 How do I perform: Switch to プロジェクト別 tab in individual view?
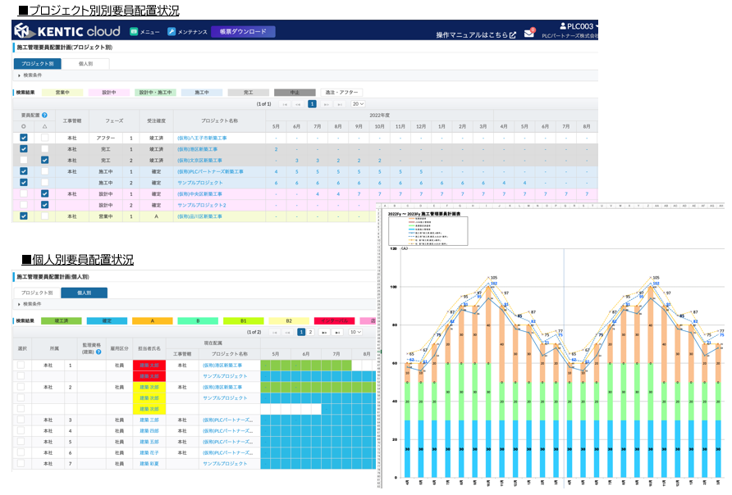coord(37,293)
